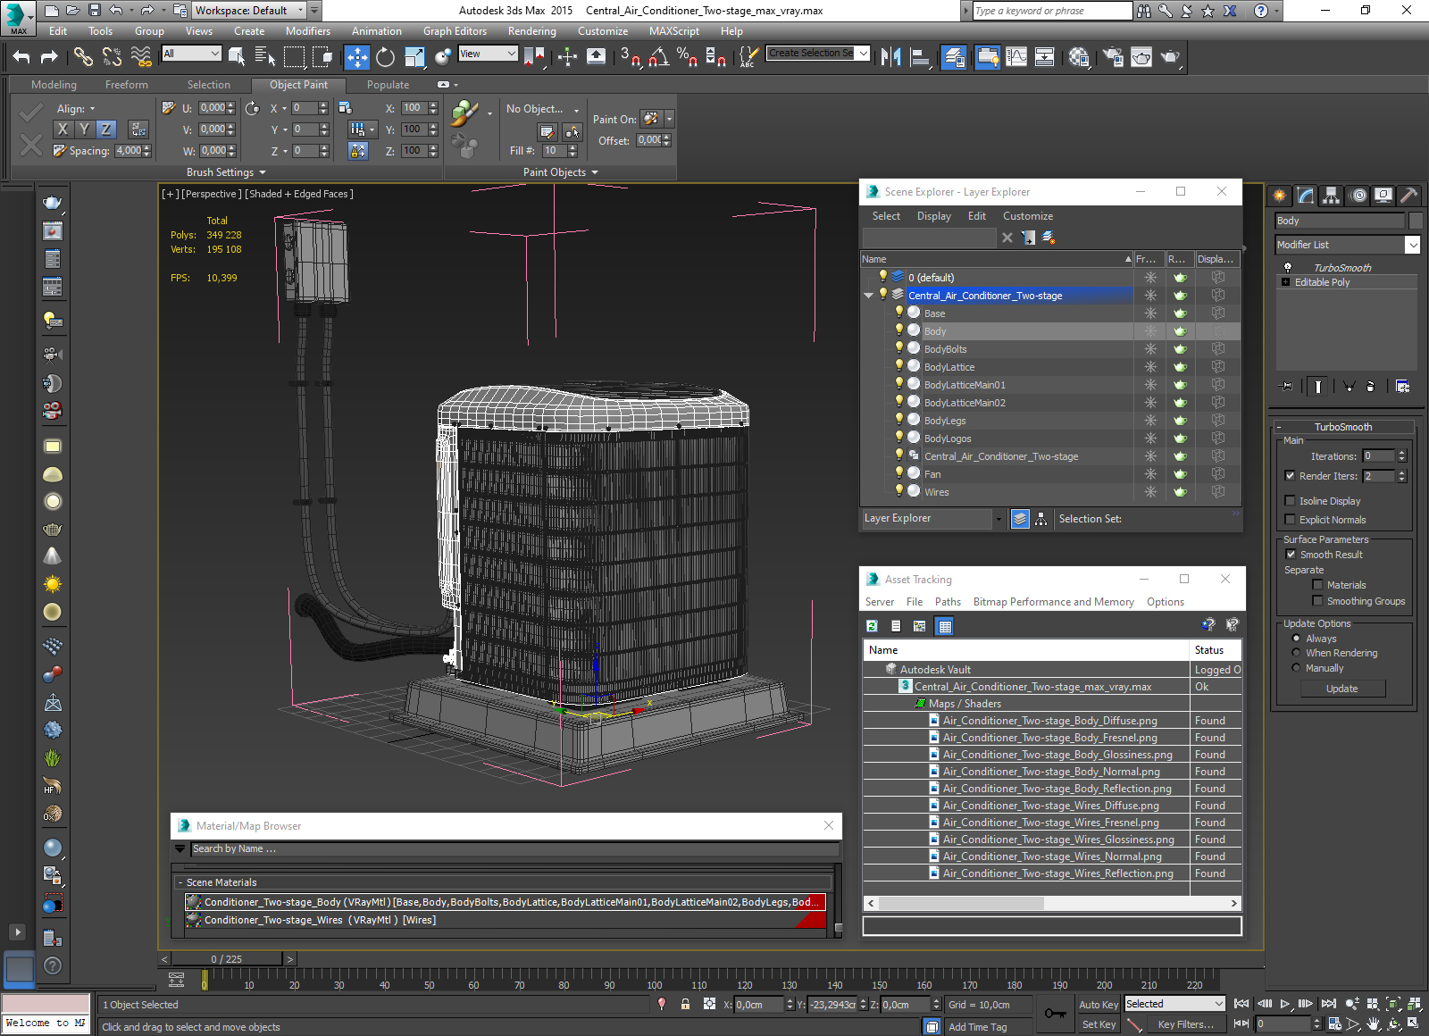Click the Pan View hand icon
1429x1036 pixels.
pos(1374,1024)
